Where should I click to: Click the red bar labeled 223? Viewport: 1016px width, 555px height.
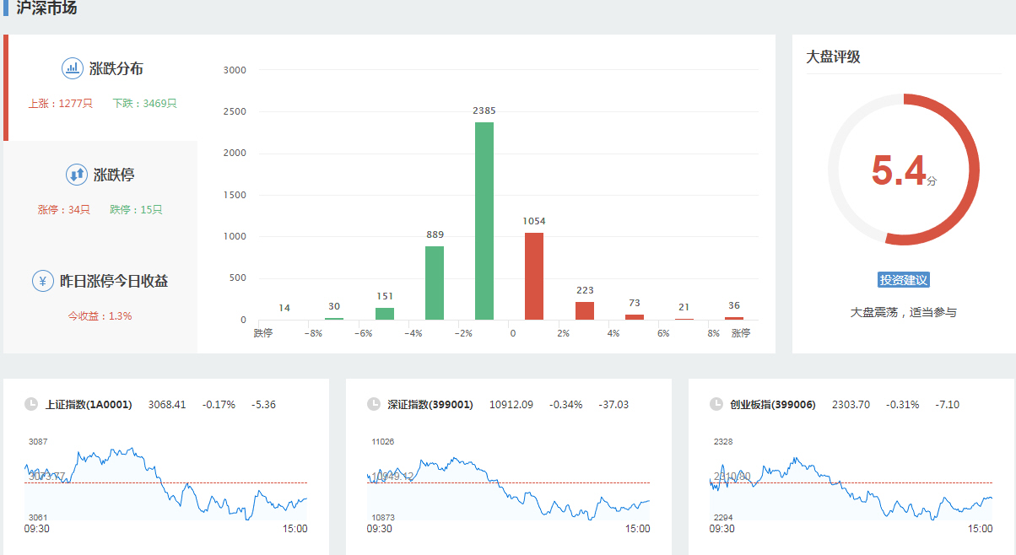[x=584, y=310]
